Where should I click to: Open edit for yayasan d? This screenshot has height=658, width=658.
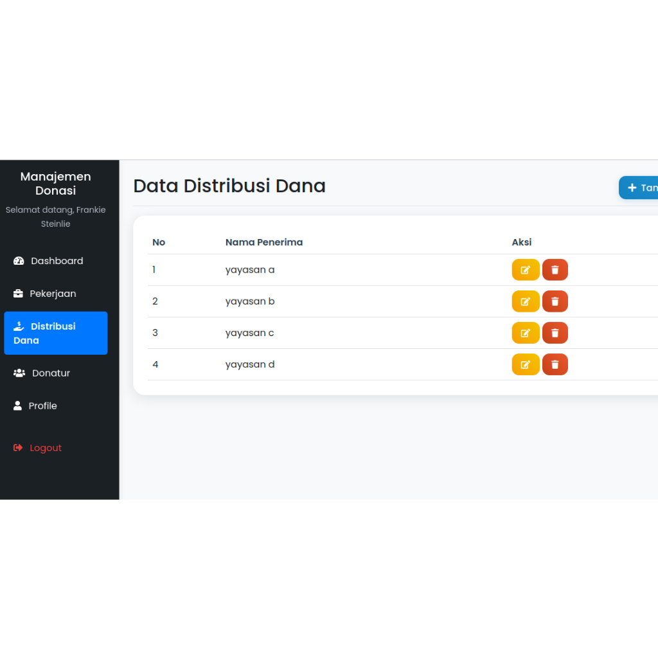tap(525, 364)
